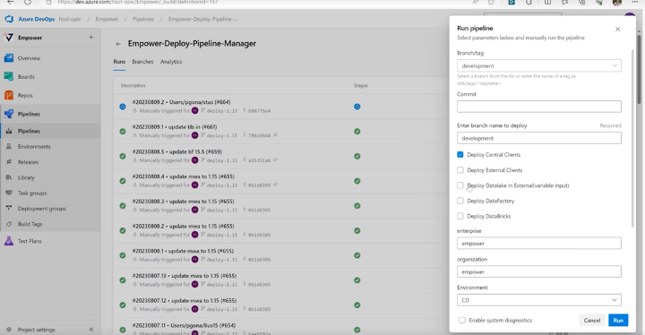
Task: Enable system diagnostics checkbox
Action: click(x=462, y=320)
